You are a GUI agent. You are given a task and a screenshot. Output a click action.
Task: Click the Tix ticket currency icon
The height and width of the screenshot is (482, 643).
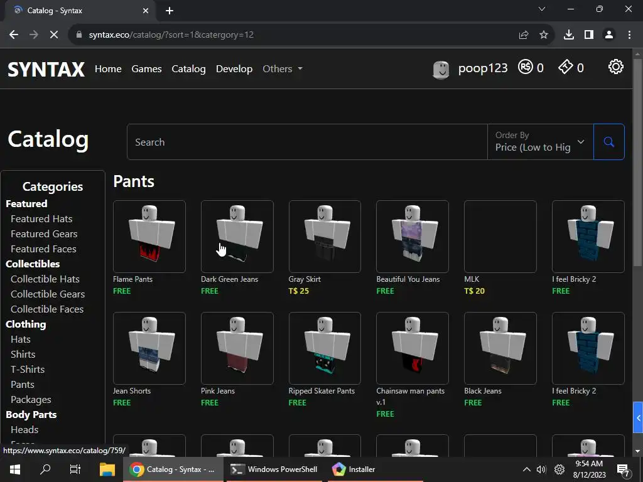click(566, 67)
